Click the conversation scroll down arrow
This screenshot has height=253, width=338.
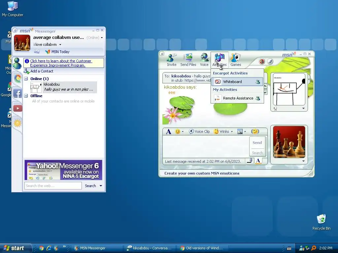[x=265, y=93]
